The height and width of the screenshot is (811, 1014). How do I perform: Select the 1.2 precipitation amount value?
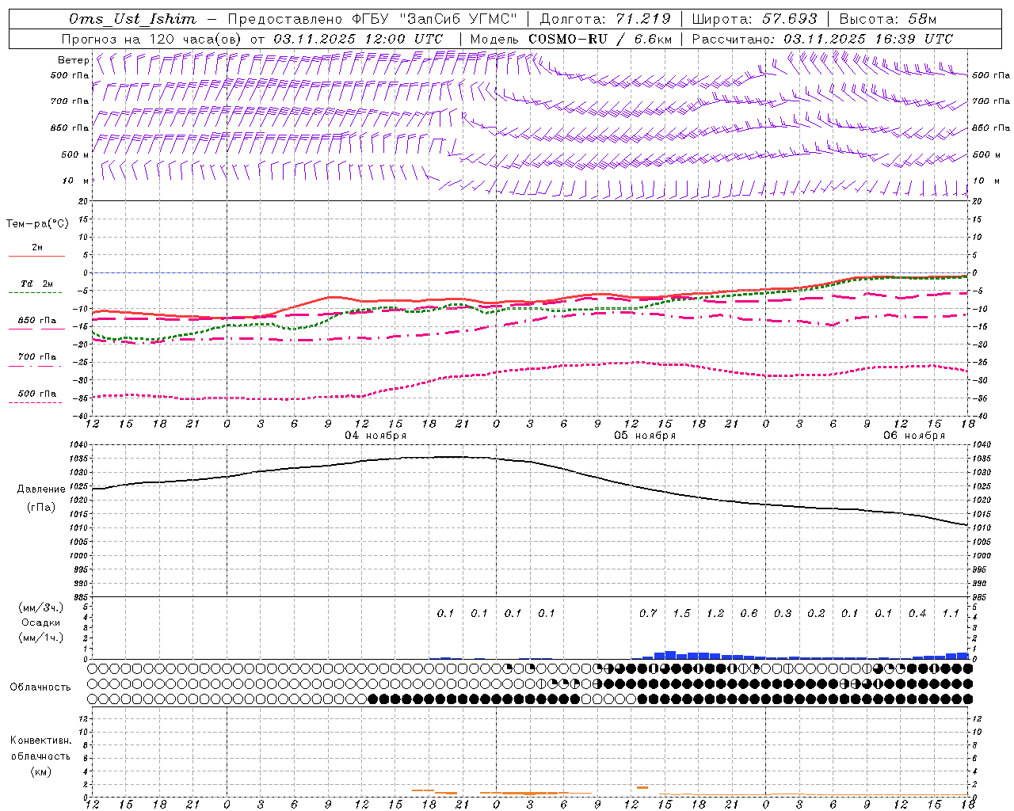click(x=715, y=613)
